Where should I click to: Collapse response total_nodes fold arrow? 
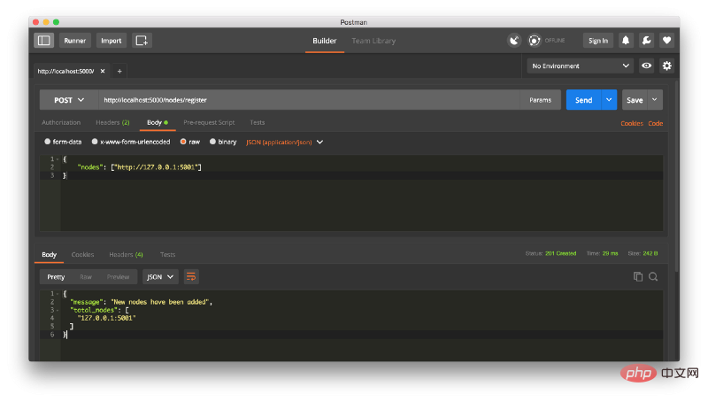click(58, 310)
